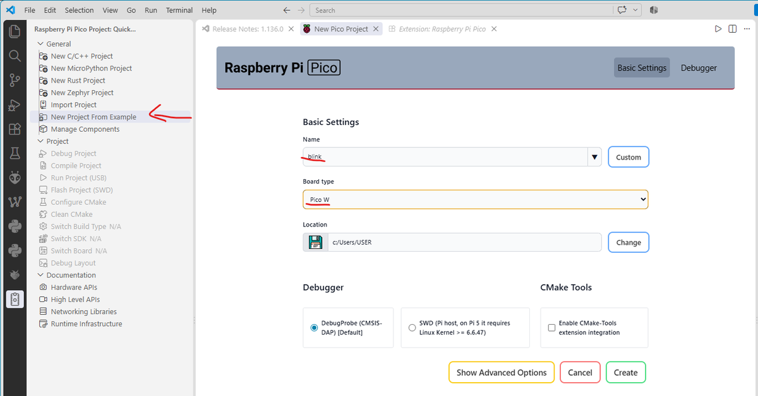Click the split editor icon
This screenshot has height=396, width=758.
click(x=732, y=29)
